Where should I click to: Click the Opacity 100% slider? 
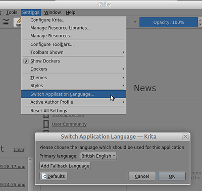click(x=169, y=22)
